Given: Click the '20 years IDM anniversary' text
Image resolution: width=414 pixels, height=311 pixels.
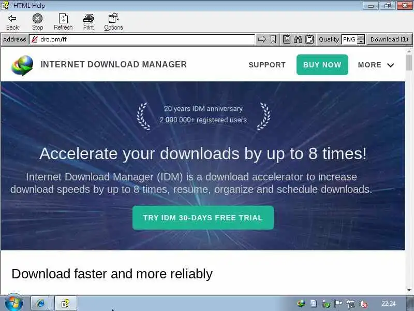Looking at the screenshot, I should coord(203,109).
